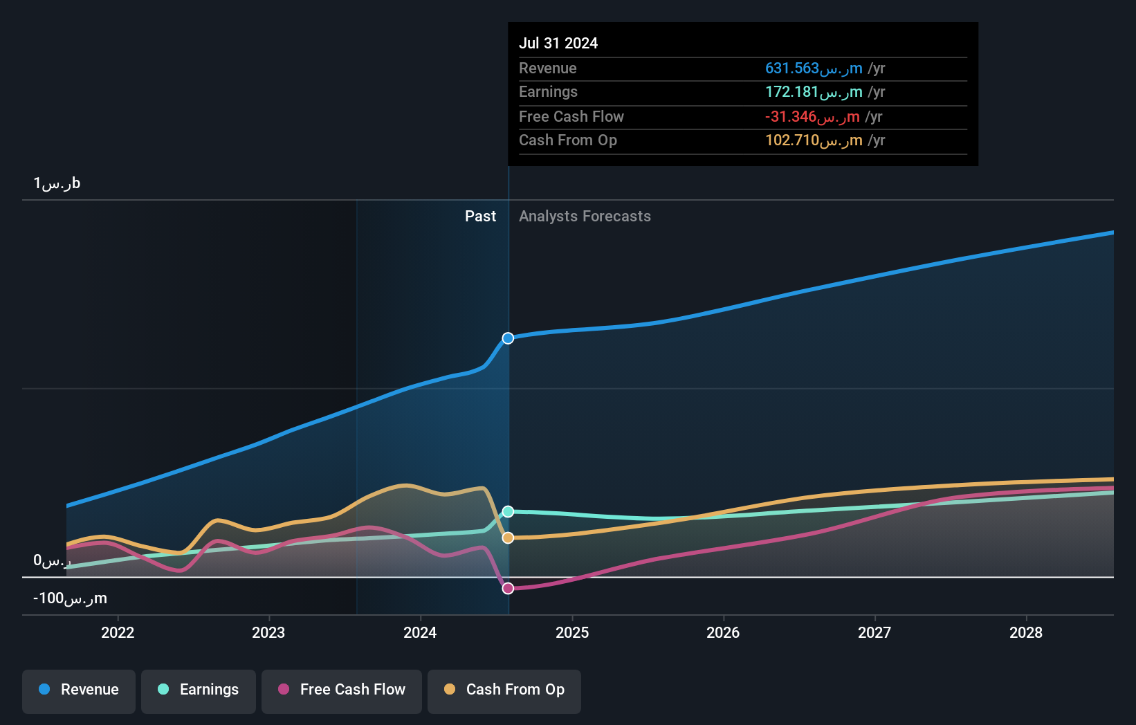Viewport: 1136px width, 725px height.
Task: Toggle the Earnings series off
Action: (199, 691)
